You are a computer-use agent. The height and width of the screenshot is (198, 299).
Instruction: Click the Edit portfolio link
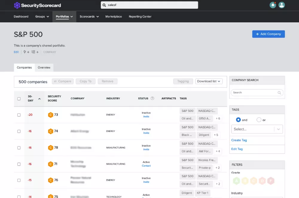(16, 52)
